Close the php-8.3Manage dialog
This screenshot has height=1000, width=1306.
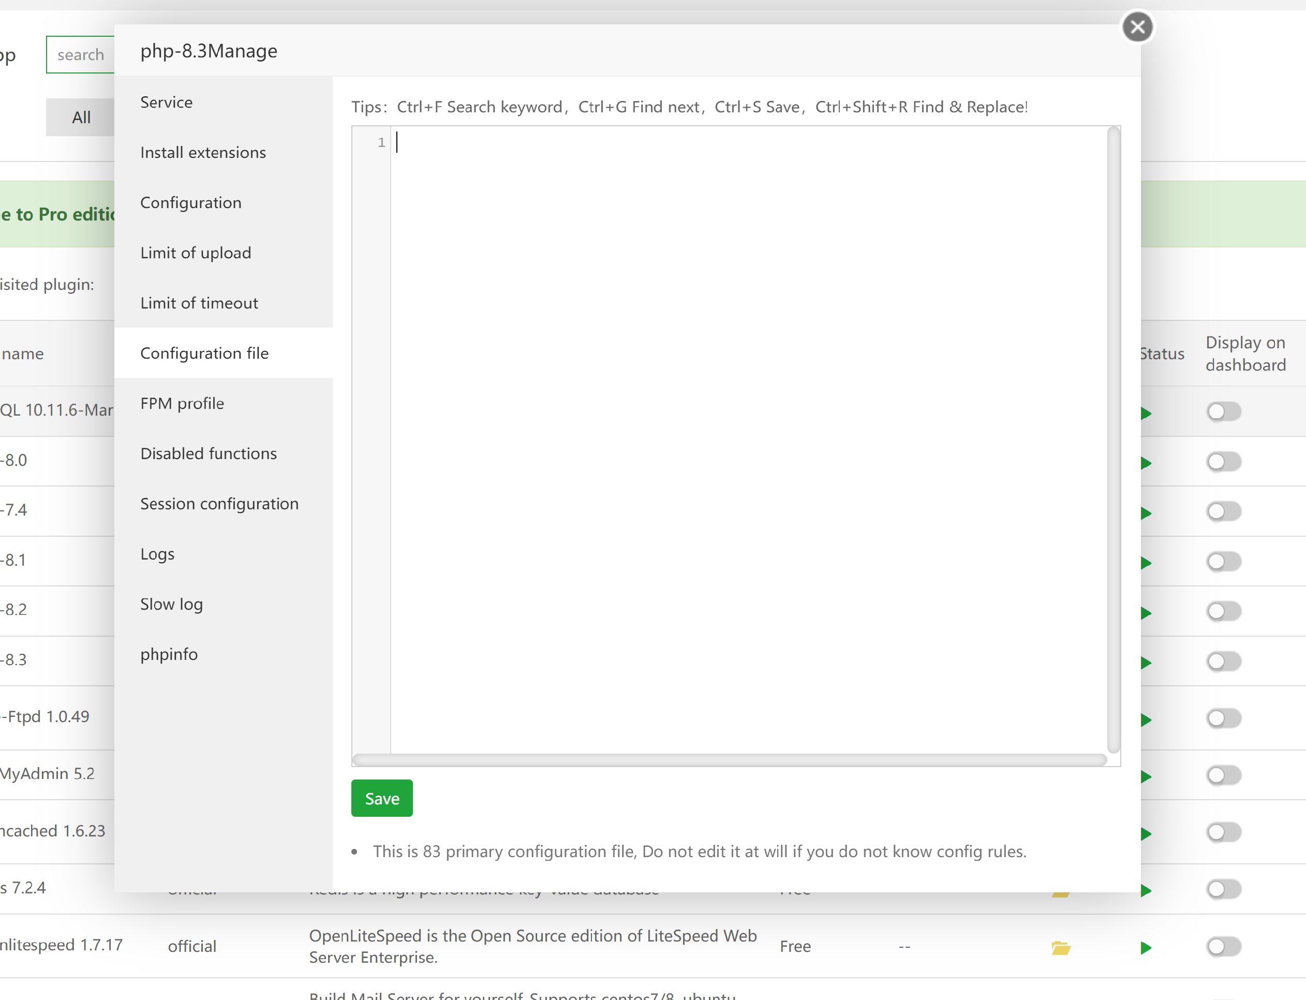click(x=1137, y=27)
